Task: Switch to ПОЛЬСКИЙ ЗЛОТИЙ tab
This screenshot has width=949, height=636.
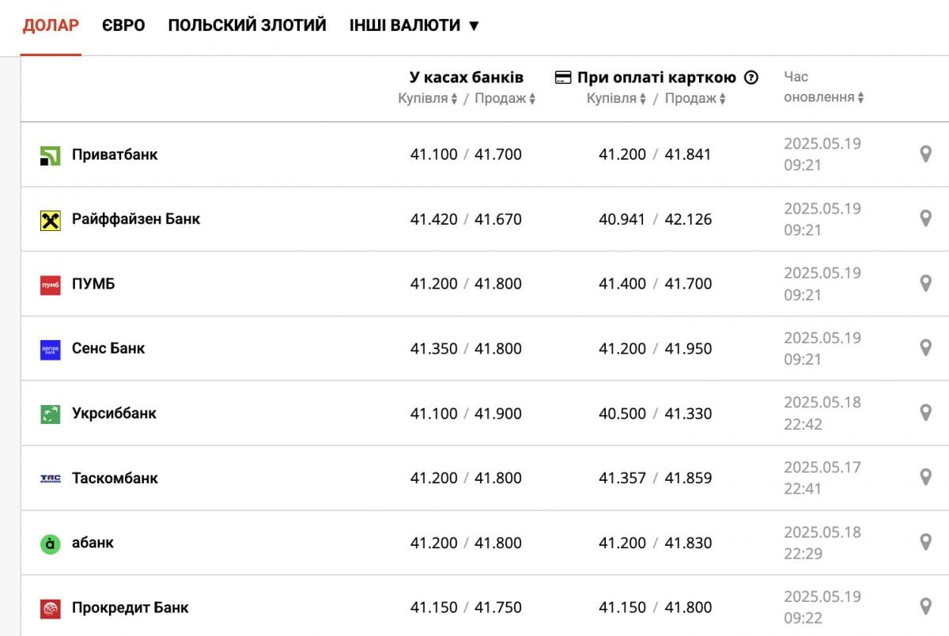Action: [247, 25]
